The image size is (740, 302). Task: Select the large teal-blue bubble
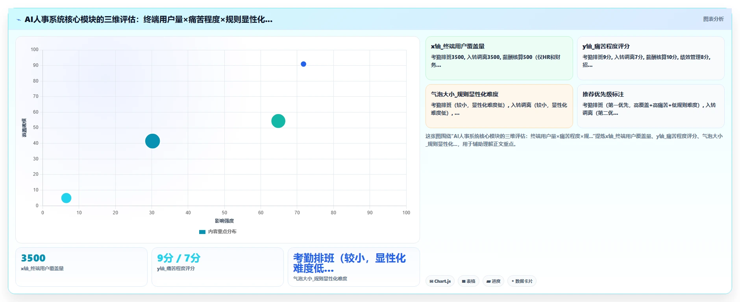point(152,141)
